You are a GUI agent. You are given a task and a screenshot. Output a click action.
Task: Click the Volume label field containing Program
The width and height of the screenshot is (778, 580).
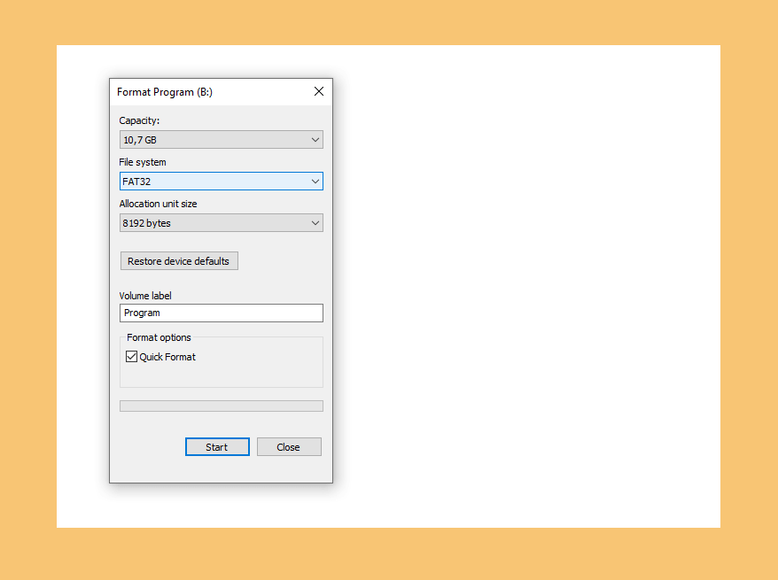pyautogui.click(x=222, y=313)
